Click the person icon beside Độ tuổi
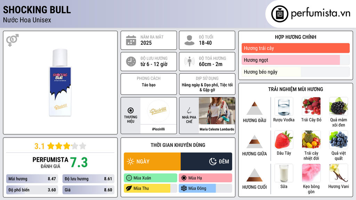Image resolution: width=356 pixels, height=200 pixels. coord(189,40)
